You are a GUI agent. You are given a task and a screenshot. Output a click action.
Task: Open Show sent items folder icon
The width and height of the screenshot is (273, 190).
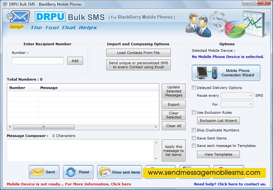[x=105, y=172]
